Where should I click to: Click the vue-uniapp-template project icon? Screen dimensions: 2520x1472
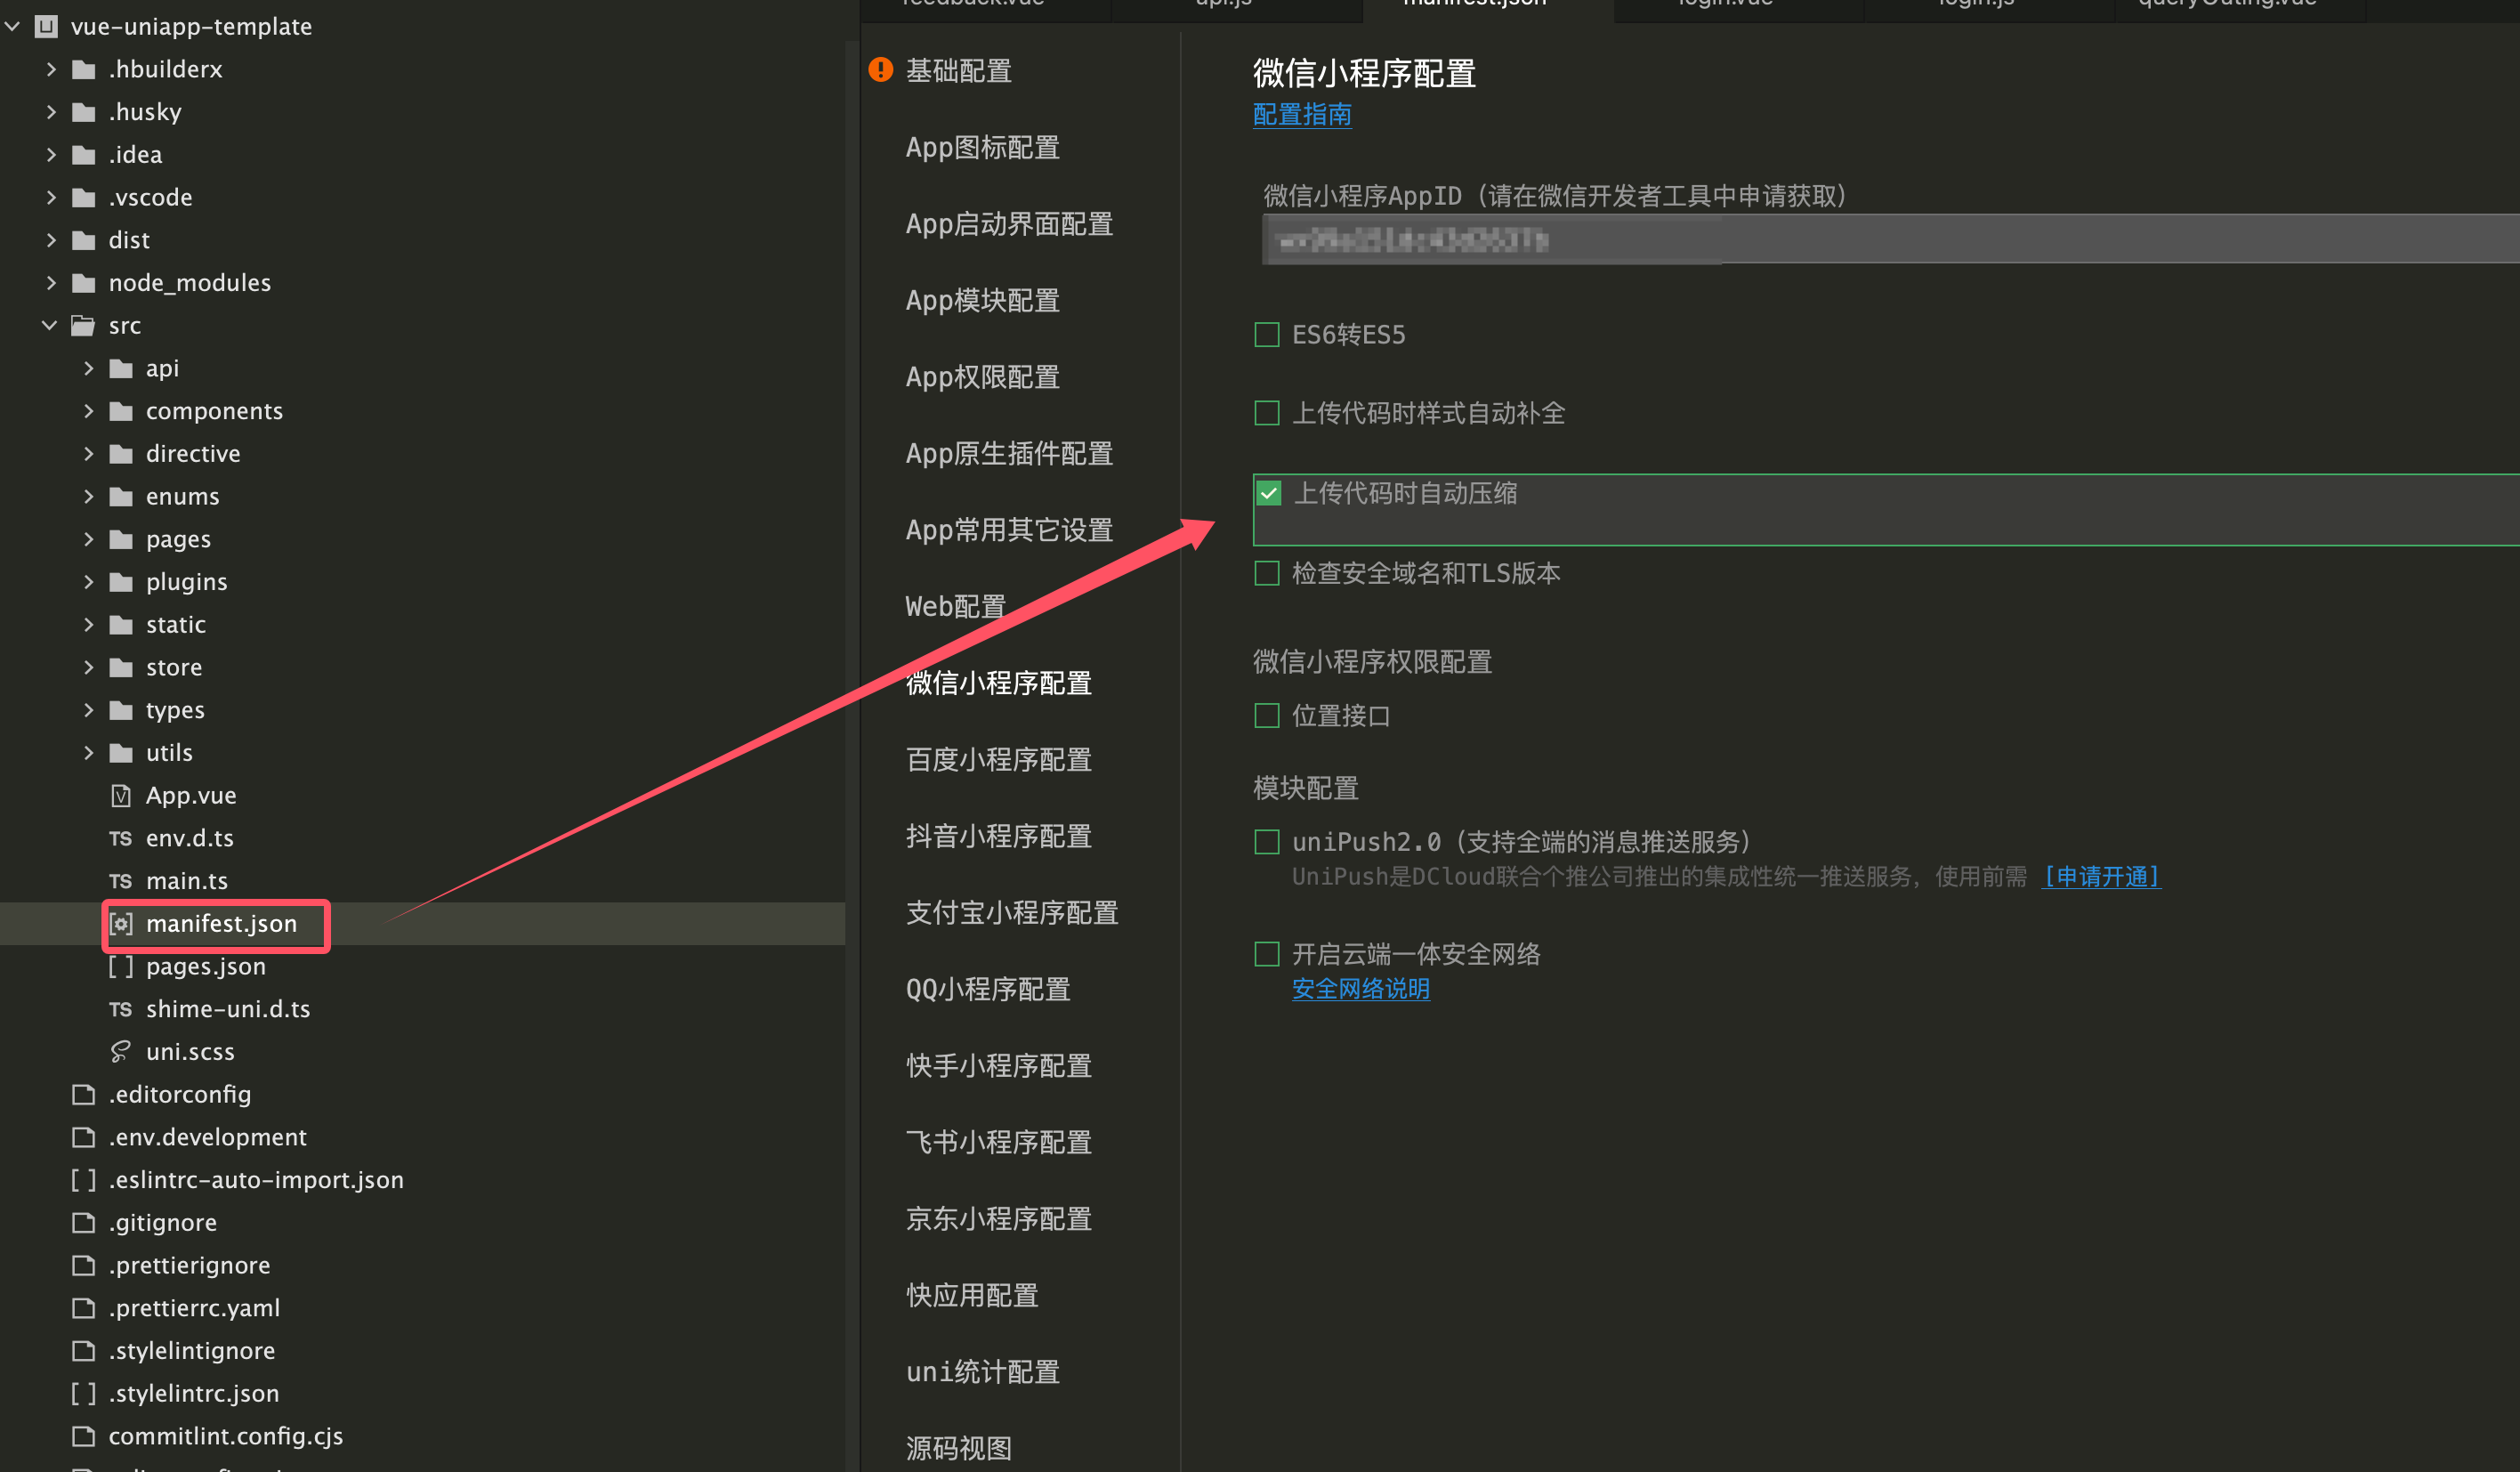46,27
